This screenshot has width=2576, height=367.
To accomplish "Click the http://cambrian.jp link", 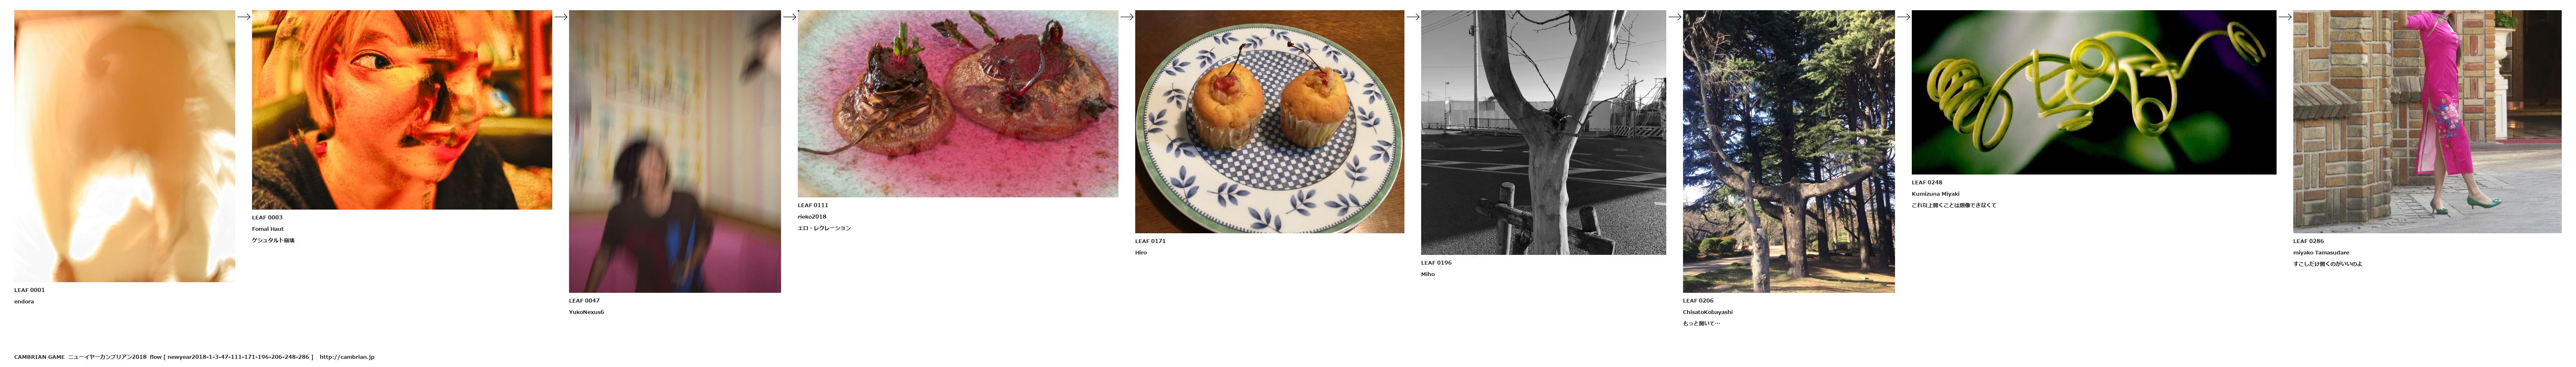I will (347, 357).
